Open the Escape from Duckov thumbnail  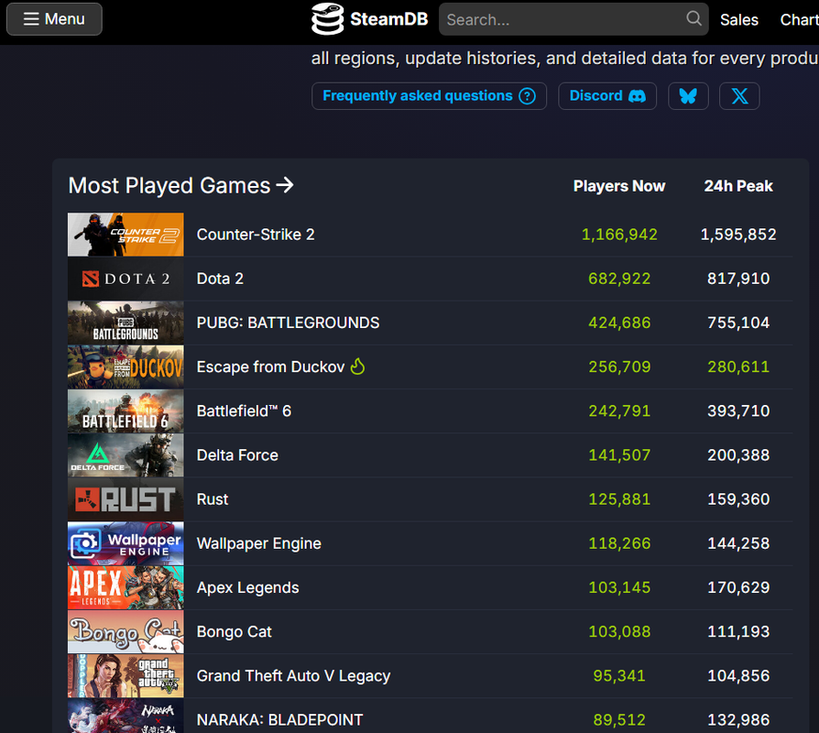point(126,367)
